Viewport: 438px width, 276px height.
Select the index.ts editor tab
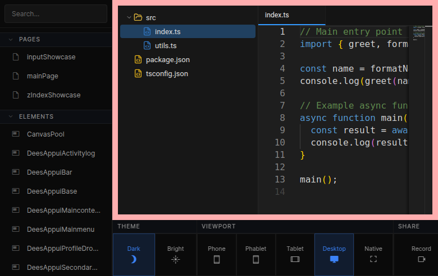point(277,15)
